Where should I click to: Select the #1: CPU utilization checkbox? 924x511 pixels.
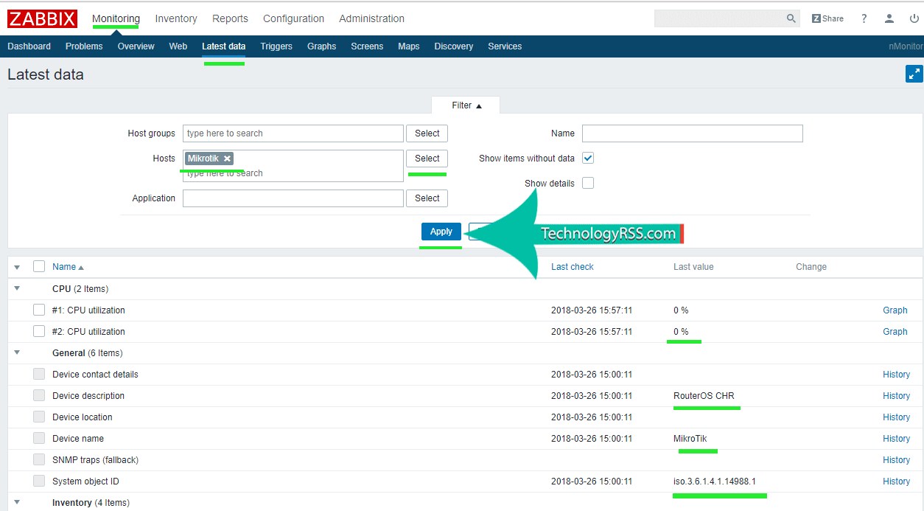tap(39, 310)
